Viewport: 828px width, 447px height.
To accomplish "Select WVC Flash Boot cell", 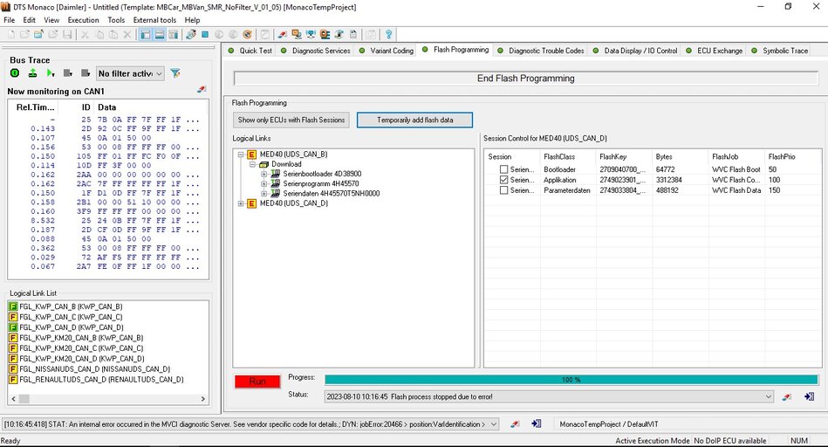I will pyautogui.click(x=736, y=169).
